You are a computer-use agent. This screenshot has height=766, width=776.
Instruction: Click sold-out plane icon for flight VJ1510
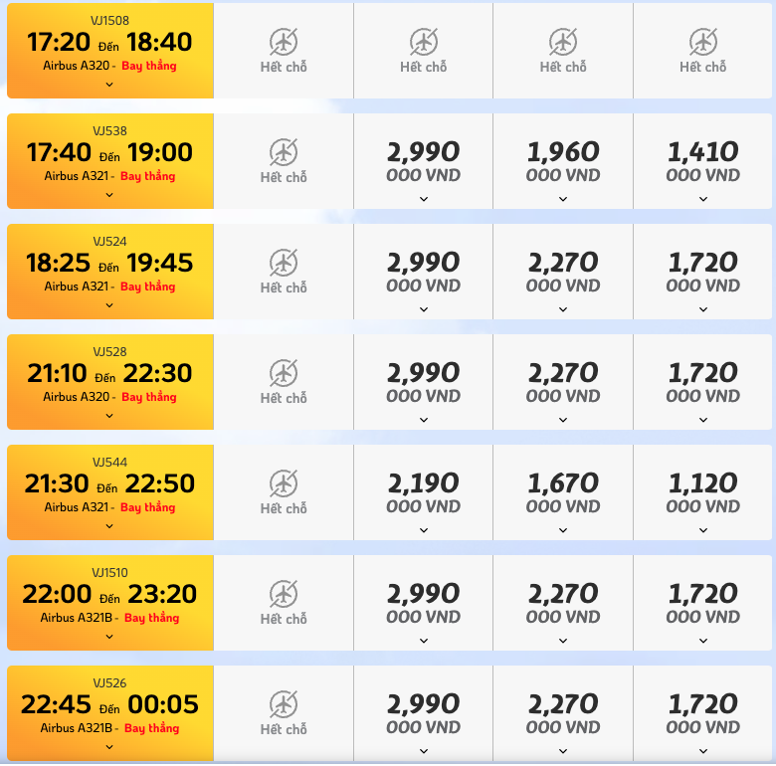point(284,593)
